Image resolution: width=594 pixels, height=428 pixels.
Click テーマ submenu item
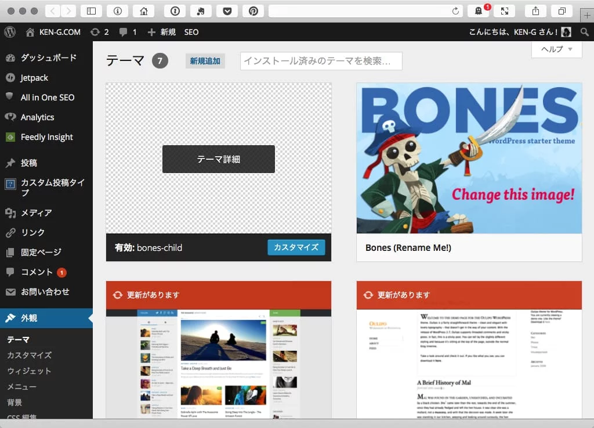point(18,340)
